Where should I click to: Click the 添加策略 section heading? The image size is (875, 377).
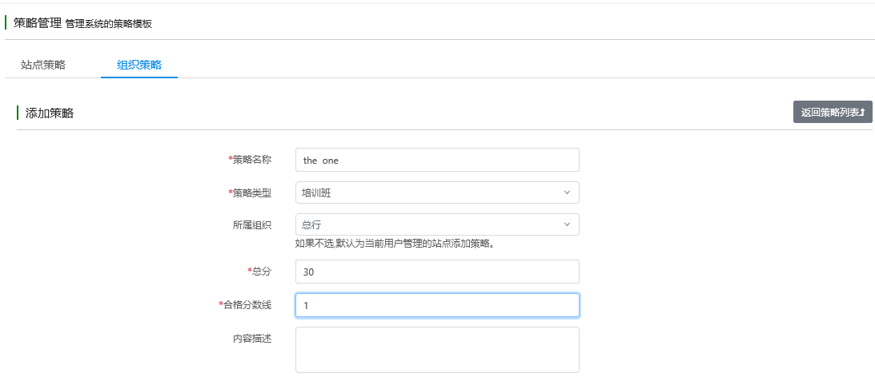50,113
